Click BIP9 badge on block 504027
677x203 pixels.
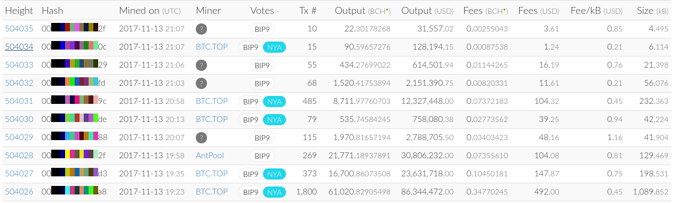point(251,174)
